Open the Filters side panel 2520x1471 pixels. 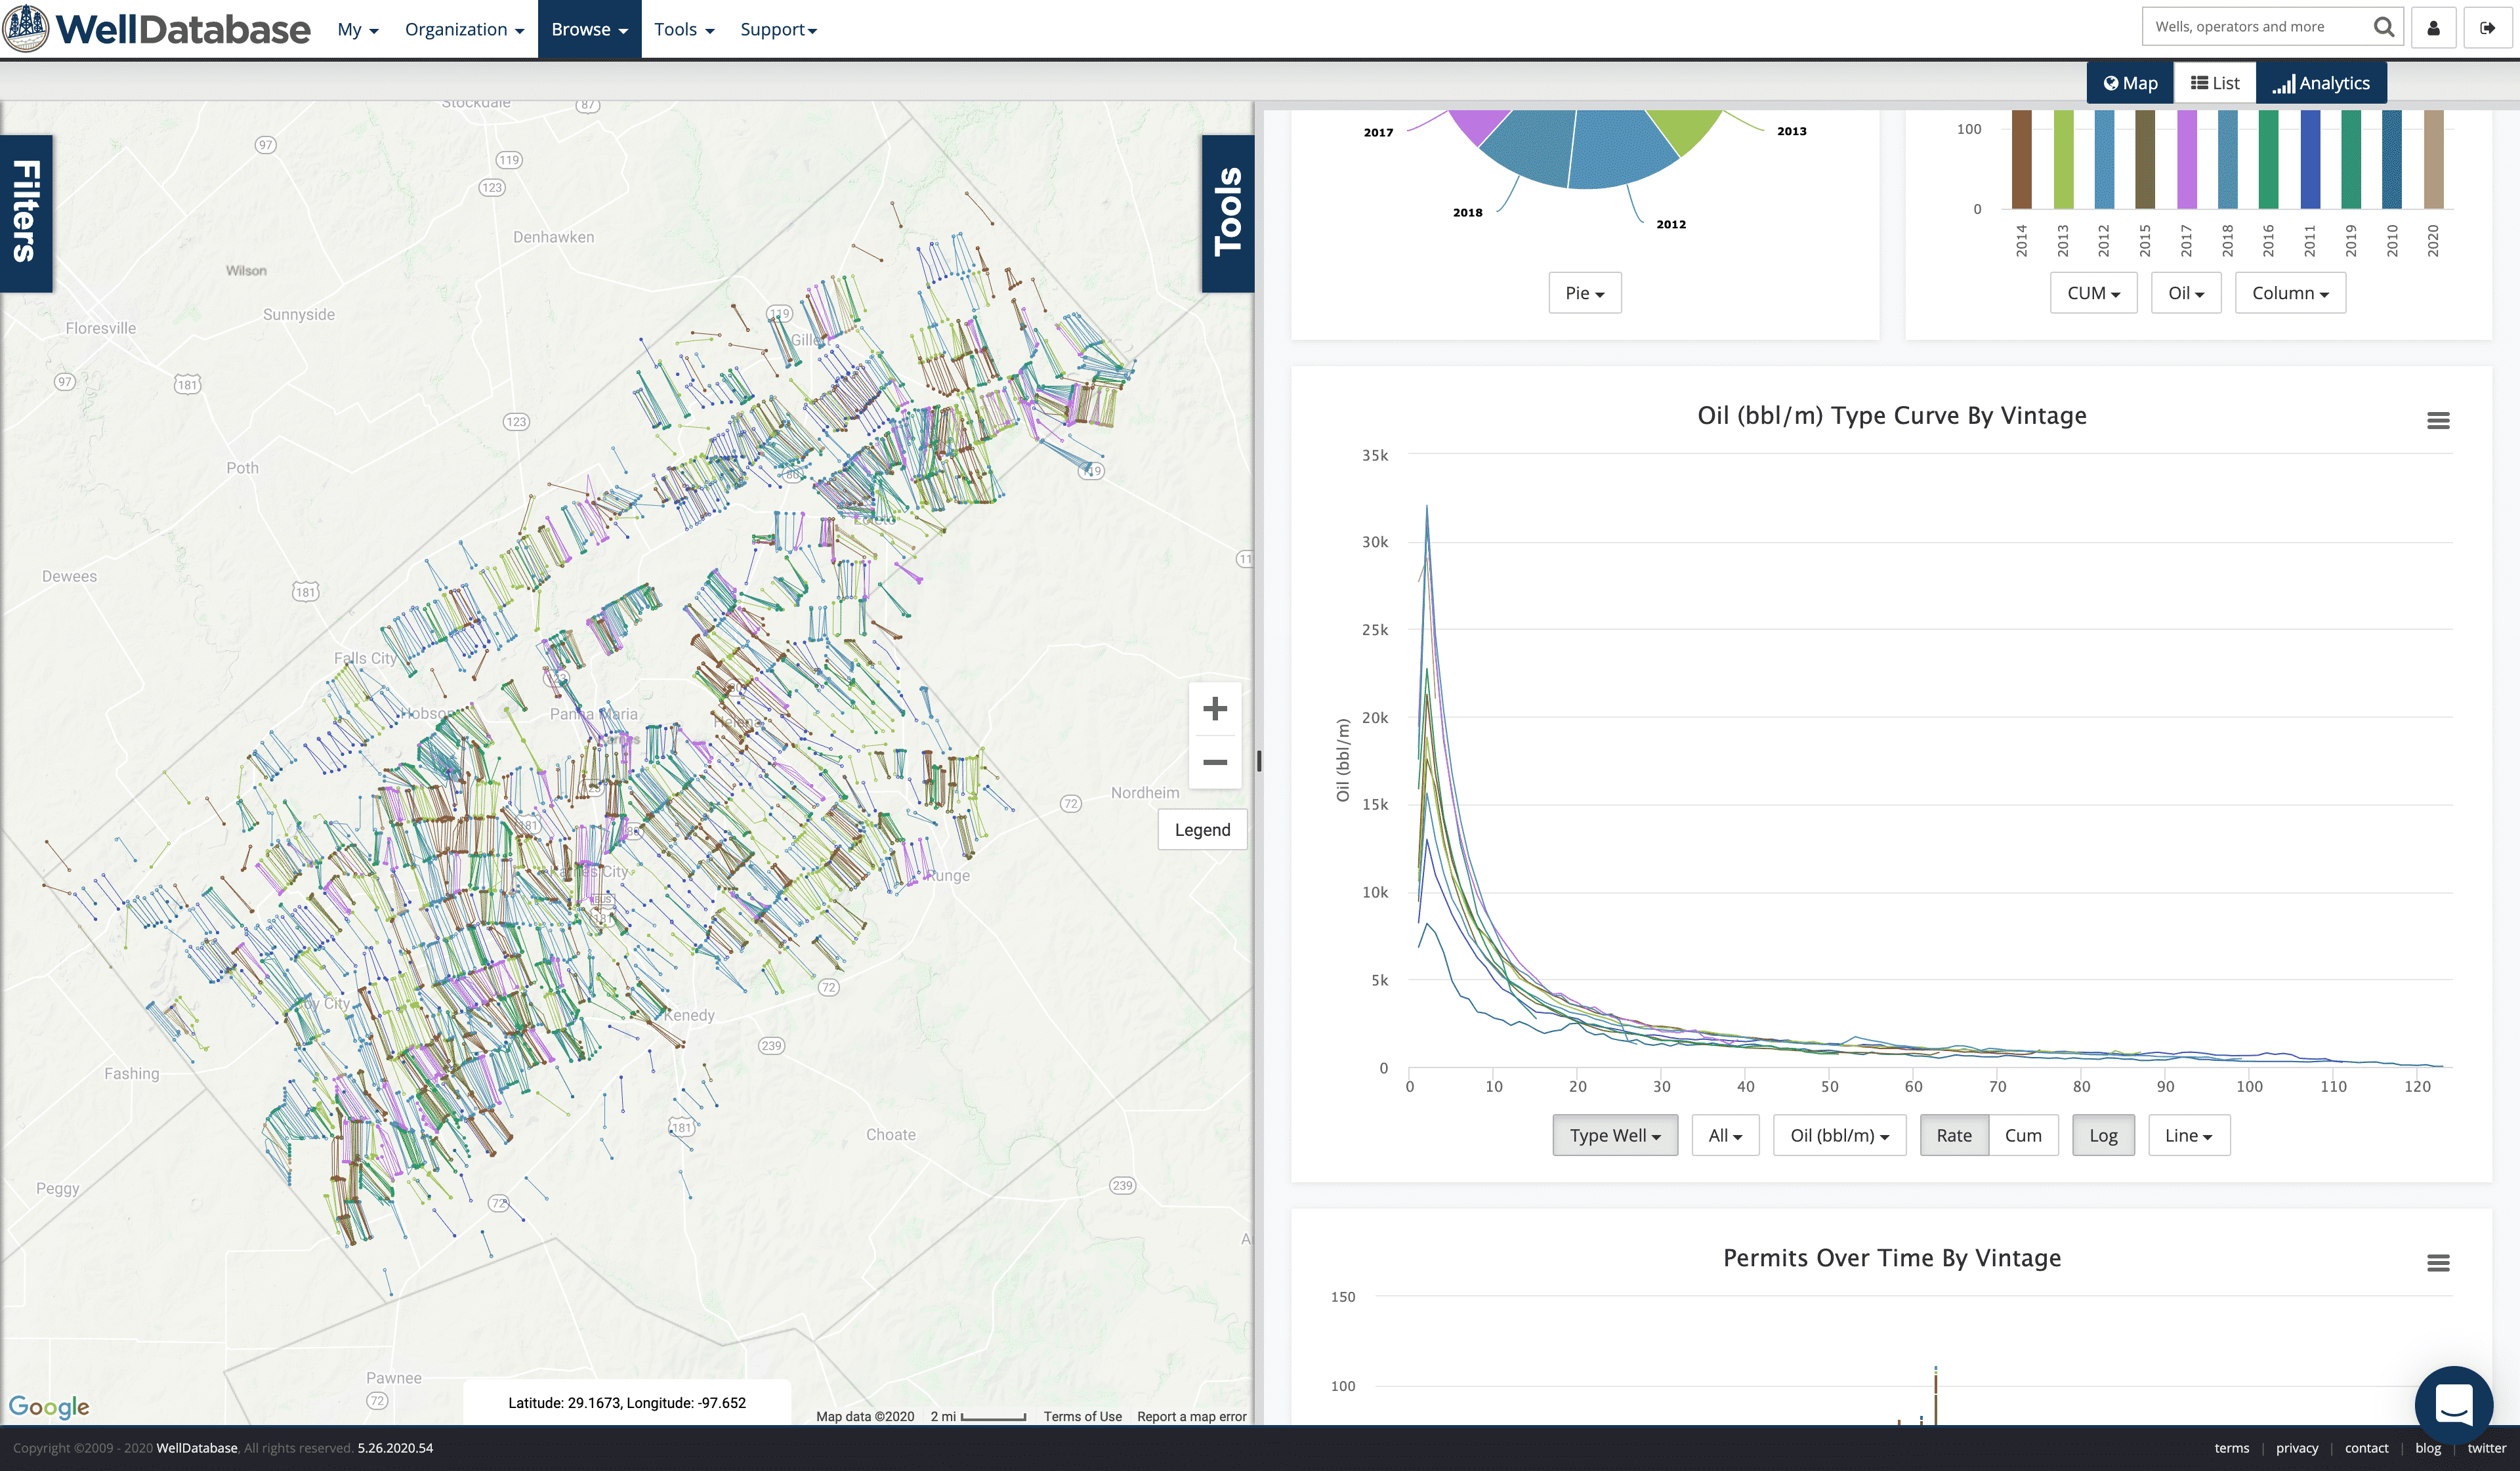pyautogui.click(x=26, y=212)
